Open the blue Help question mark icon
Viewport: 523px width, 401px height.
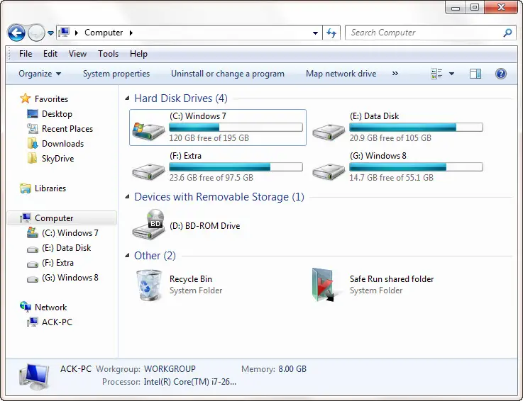[501, 74]
